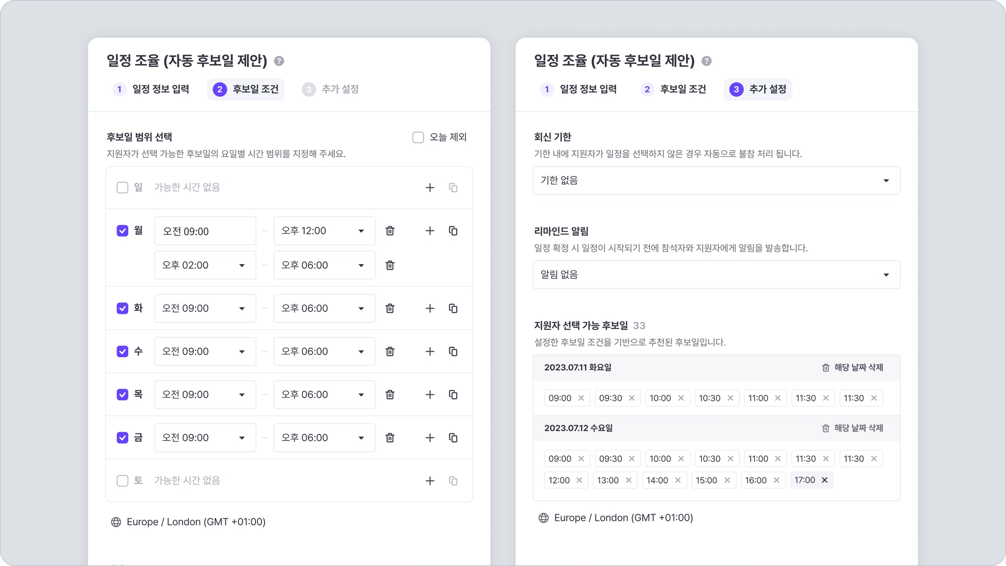1006x566 pixels.
Task: Remove the 09:00 chip on 2023.07.11
Action: tap(581, 398)
